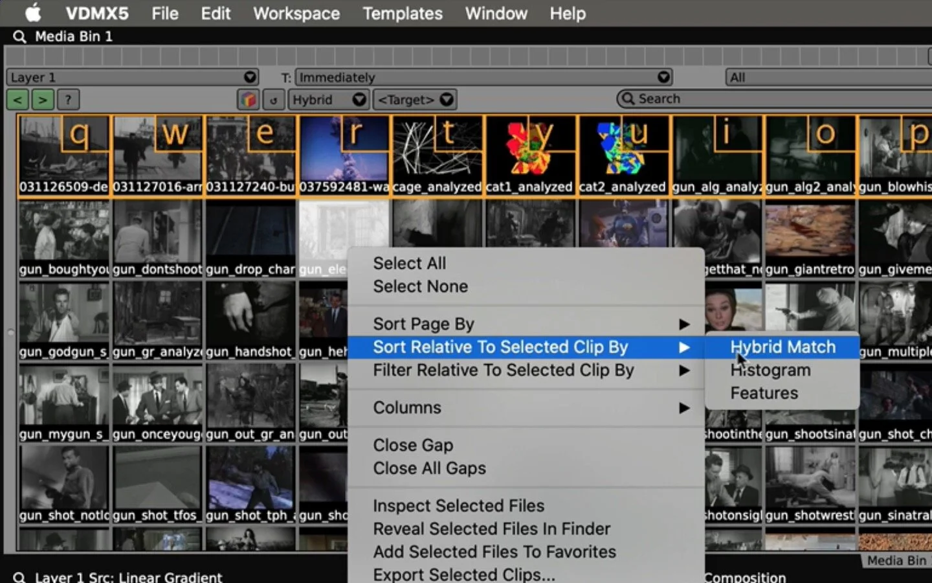This screenshot has width=932, height=583.
Task: Click the magnifying glass beside Media Bin 1
Action: pos(19,36)
